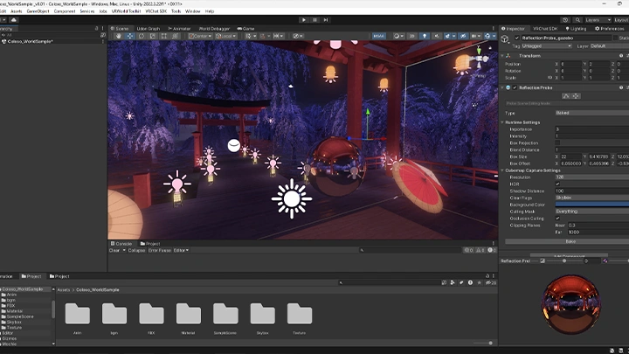Toggle scene audio speaker icon
The height and width of the screenshot is (354, 629).
coord(437,36)
